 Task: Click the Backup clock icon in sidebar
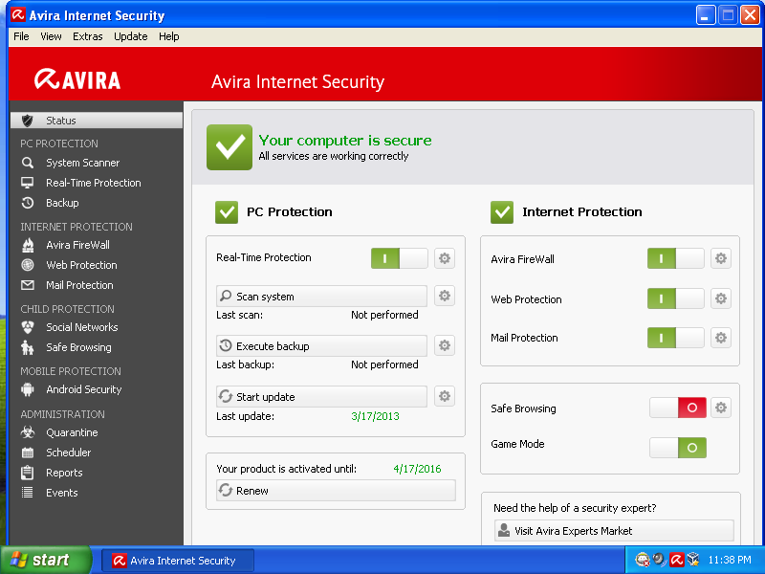click(x=28, y=203)
